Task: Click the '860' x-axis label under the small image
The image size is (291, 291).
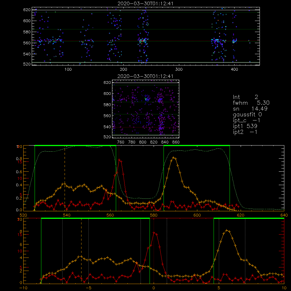Action: click(176, 142)
